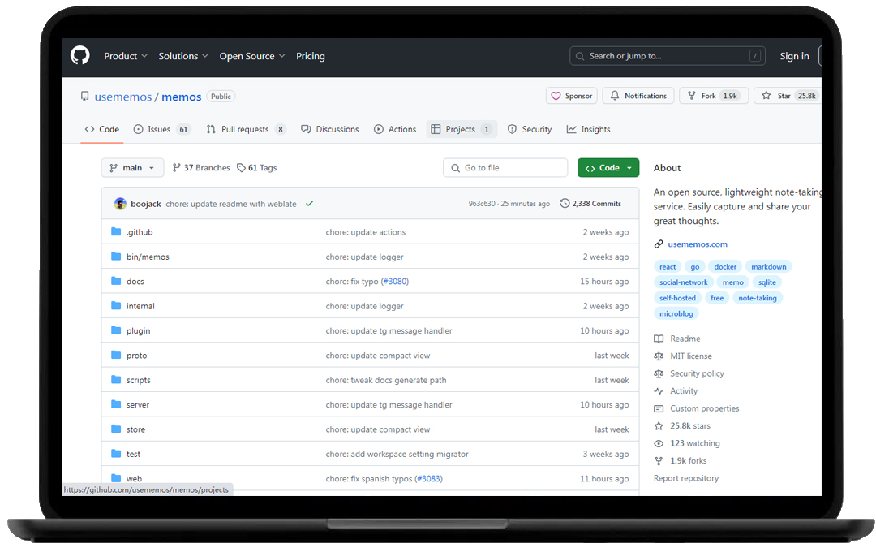Select the docker topic tag
Screen dimensions: 876x552
725,267
